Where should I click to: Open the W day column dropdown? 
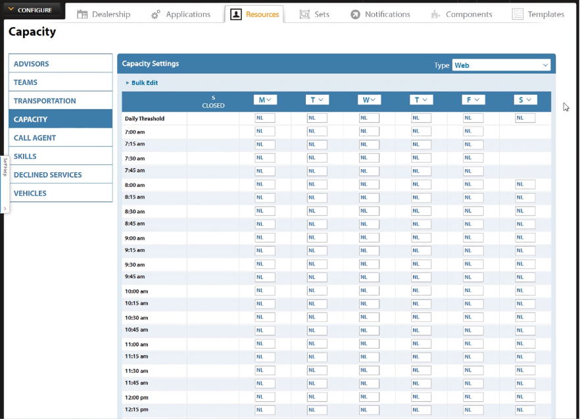pyautogui.click(x=369, y=100)
